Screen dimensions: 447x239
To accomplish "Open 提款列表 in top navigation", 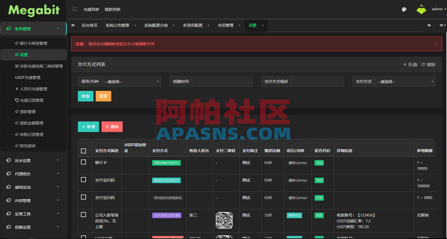I will click(112, 9).
